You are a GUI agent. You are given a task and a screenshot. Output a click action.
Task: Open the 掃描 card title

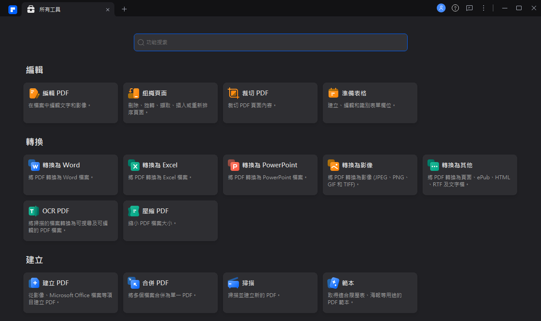[248, 283]
